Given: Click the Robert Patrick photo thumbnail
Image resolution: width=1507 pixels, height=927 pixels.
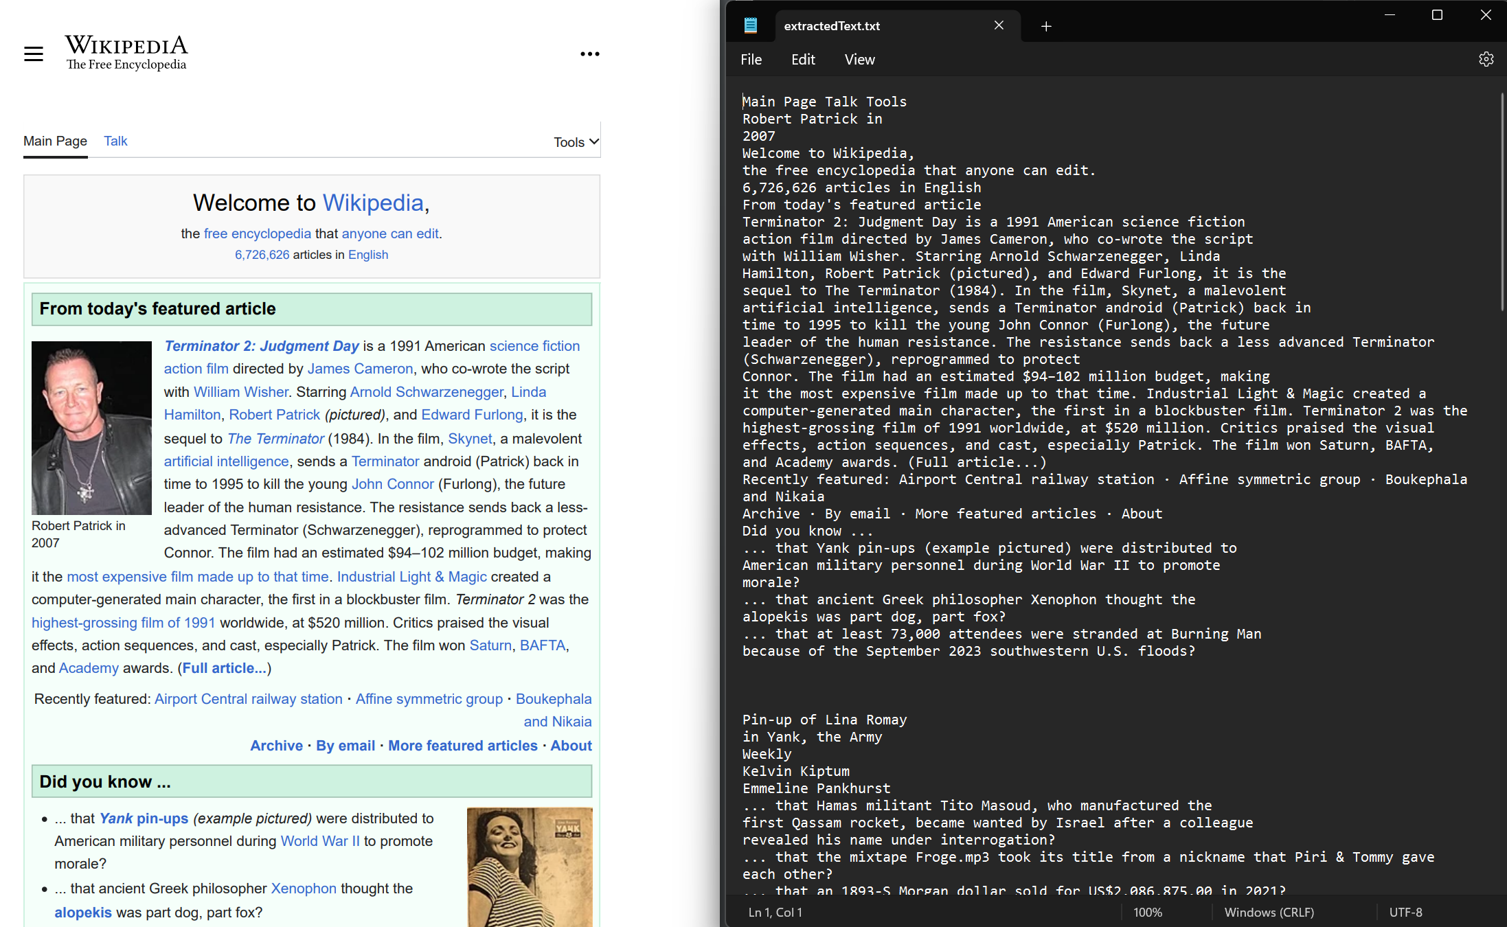Looking at the screenshot, I should tap(91, 428).
